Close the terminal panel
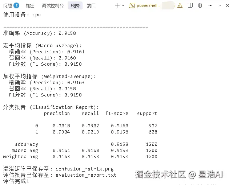This screenshot has width=229, height=185. (227, 5)
